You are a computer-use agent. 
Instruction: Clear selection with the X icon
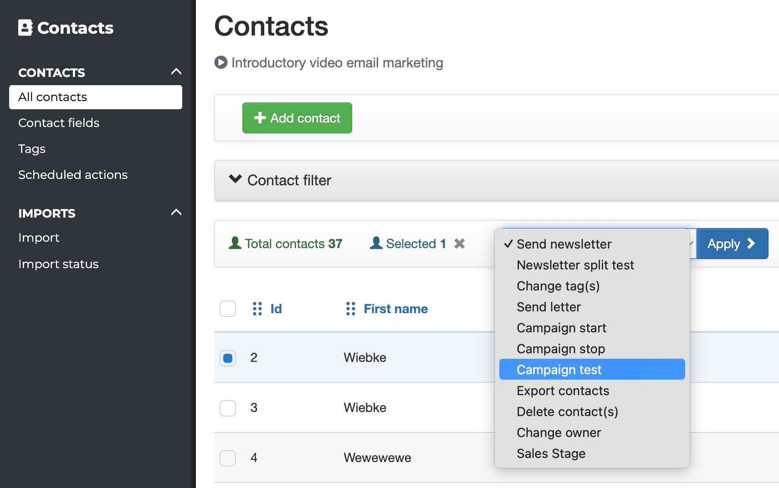(460, 244)
